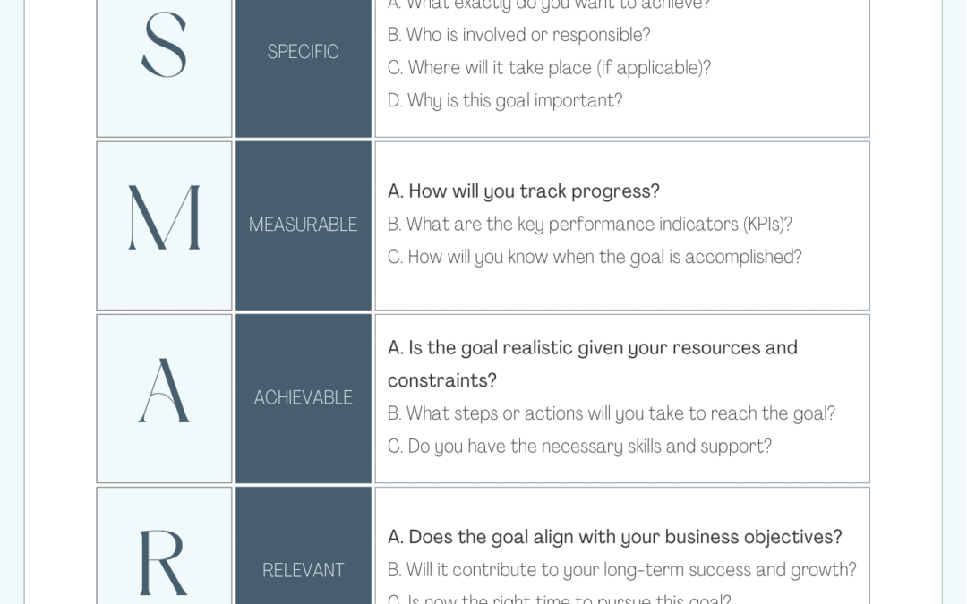Click 'Why is this goal important?' line
The image size is (967, 604).
(504, 100)
